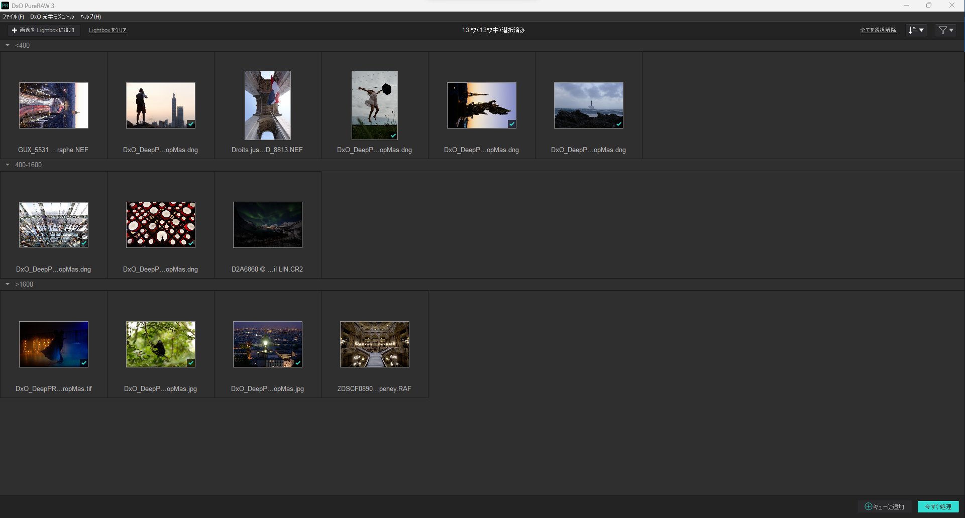The image size is (965, 518).
Task: Click the checkmark badge on the polka dot photo
Action: tap(191, 243)
